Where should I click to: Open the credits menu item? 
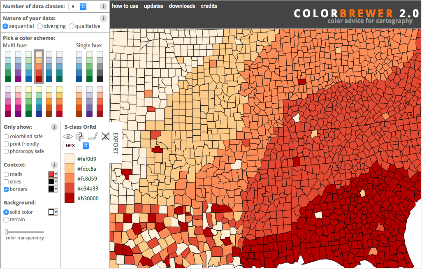(x=209, y=6)
